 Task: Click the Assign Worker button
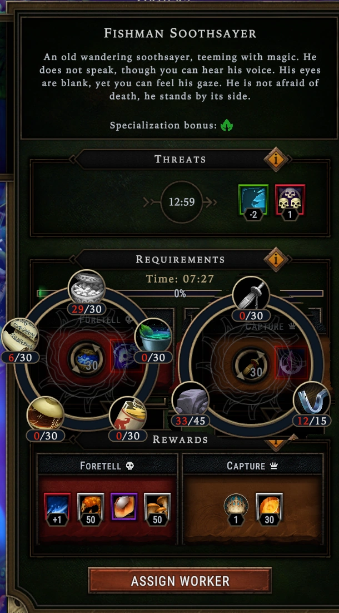coord(180,581)
